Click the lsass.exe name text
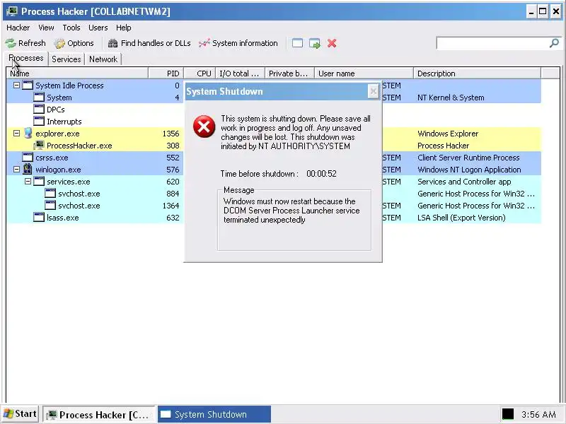The width and height of the screenshot is (566, 424). tap(63, 218)
